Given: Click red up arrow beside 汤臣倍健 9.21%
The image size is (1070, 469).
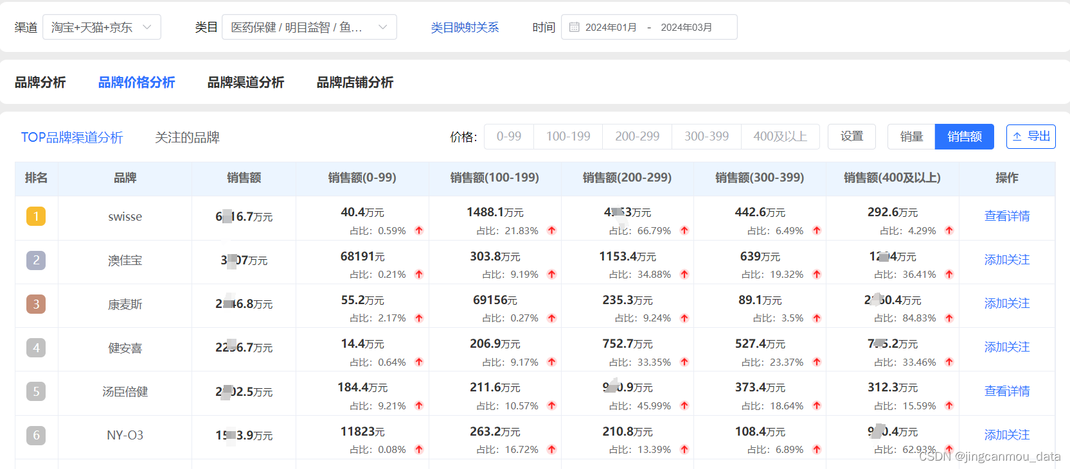Looking at the screenshot, I should pos(419,405).
